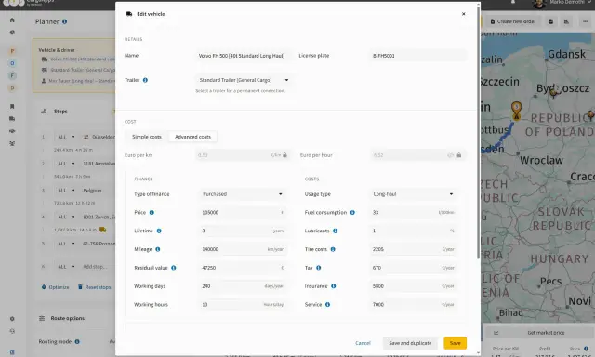Switch to the Advanced costs tab

[192, 137]
